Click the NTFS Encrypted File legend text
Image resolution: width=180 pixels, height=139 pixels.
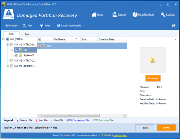(x=103, y=120)
